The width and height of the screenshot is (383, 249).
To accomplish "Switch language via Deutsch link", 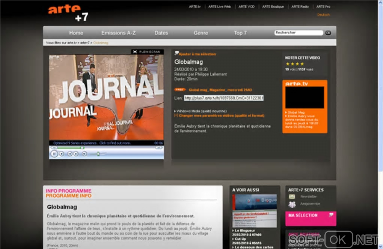I will [323, 15].
